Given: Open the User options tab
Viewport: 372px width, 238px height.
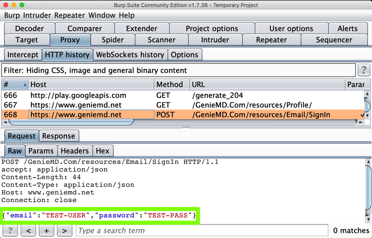Looking at the screenshot, I should 291,28.
